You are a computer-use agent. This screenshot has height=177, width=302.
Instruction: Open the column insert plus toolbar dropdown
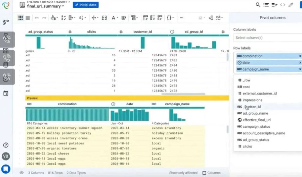coord(95,18)
